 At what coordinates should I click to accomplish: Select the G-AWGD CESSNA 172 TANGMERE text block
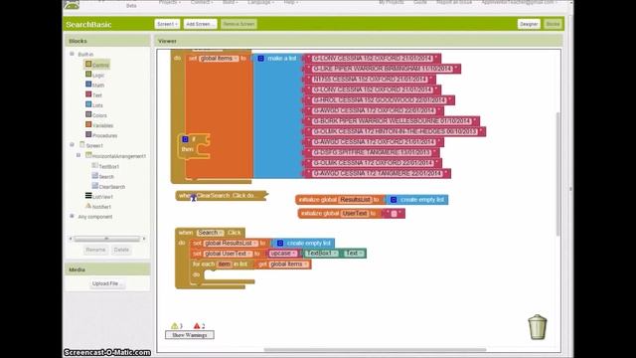[x=378, y=173]
